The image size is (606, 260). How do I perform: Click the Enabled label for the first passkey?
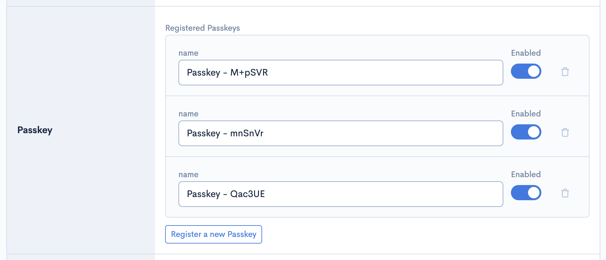(x=525, y=53)
